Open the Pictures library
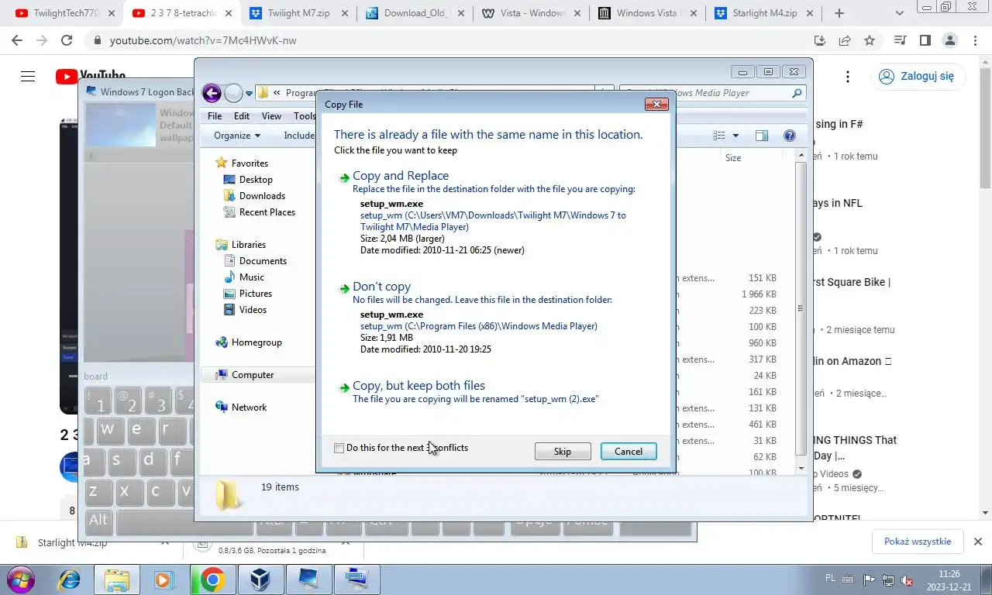The height and width of the screenshot is (595, 992). [255, 294]
